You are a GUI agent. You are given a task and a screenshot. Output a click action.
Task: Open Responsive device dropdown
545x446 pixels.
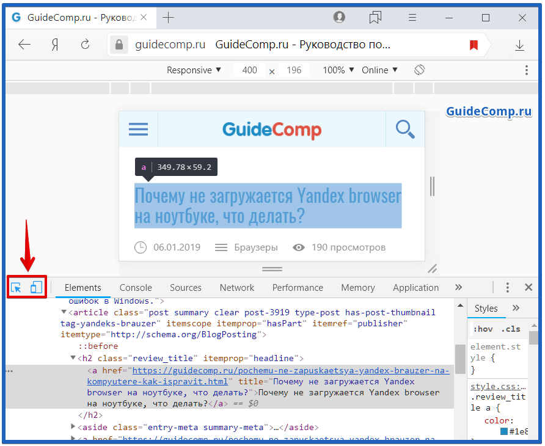click(x=194, y=70)
